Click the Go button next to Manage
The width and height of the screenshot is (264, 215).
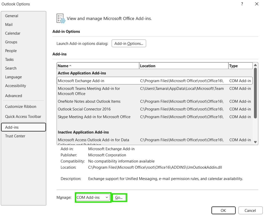point(119,197)
